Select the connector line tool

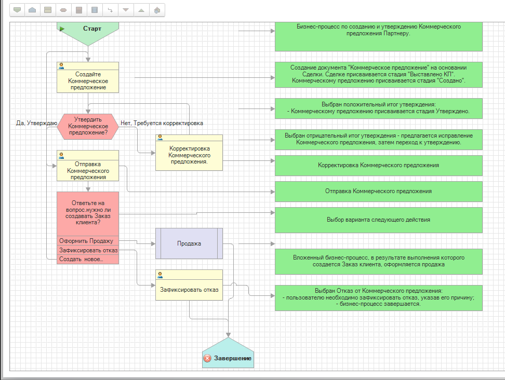pyautogui.click(x=110, y=10)
